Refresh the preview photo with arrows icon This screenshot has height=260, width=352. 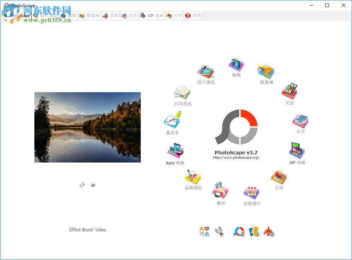point(82,185)
